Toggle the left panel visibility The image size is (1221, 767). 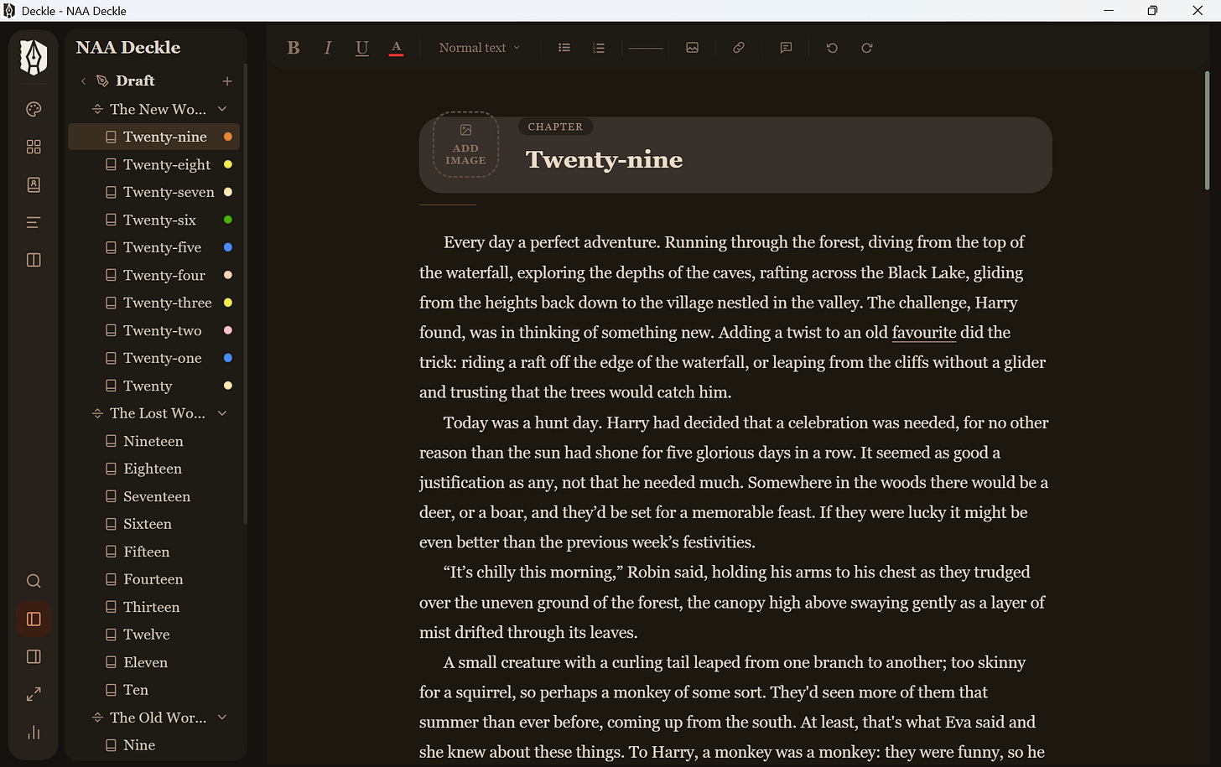[x=34, y=619]
